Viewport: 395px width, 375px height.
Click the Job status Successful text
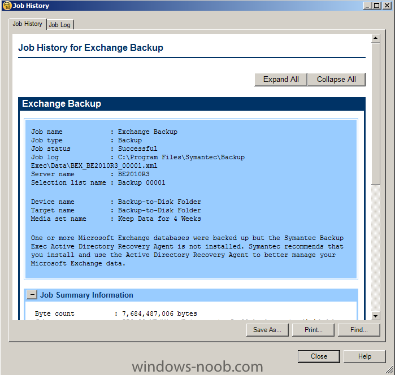pos(137,149)
